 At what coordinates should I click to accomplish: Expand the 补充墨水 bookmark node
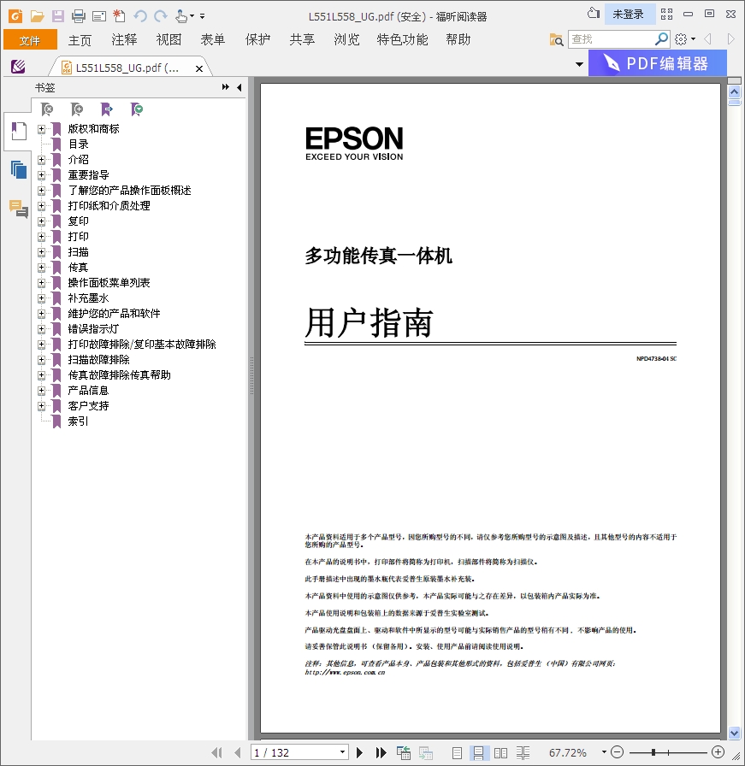coord(42,298)
